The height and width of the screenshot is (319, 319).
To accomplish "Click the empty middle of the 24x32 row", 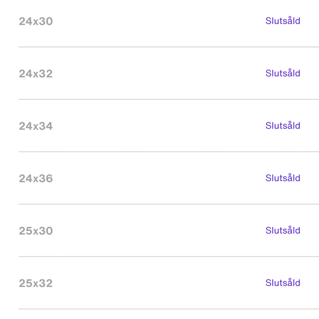I will (159, 74).
